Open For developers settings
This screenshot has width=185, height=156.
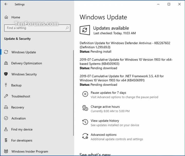click(22, 140)
